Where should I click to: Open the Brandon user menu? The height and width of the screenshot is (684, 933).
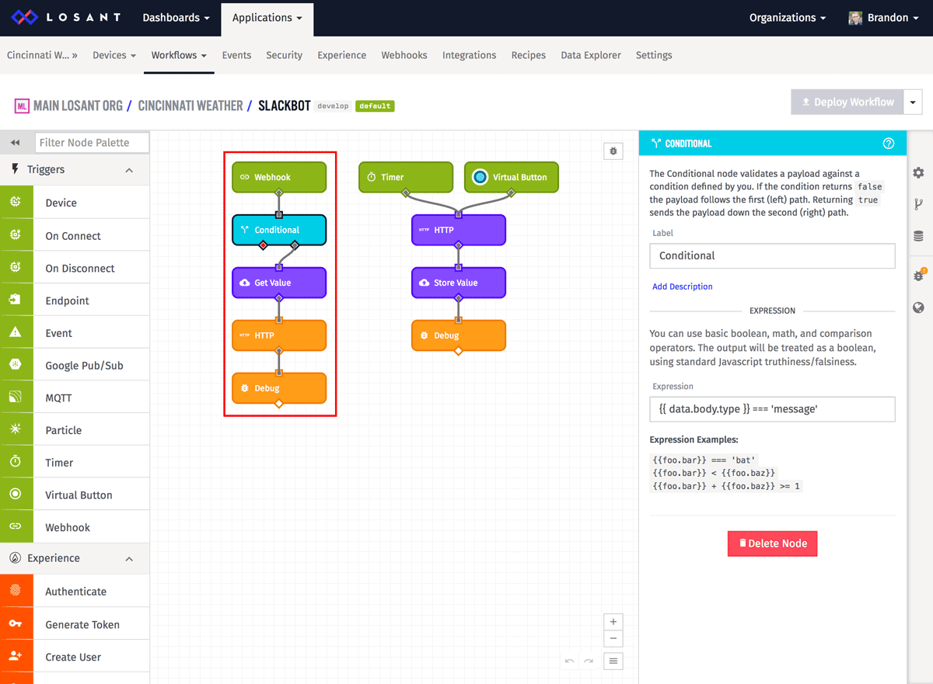coord(884,18)
